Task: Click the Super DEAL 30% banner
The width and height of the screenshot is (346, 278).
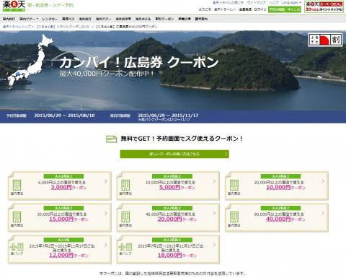Action: click(324, 6)
